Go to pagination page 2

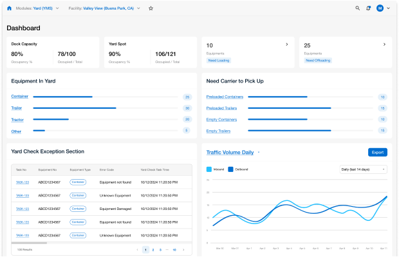[153, 250]
